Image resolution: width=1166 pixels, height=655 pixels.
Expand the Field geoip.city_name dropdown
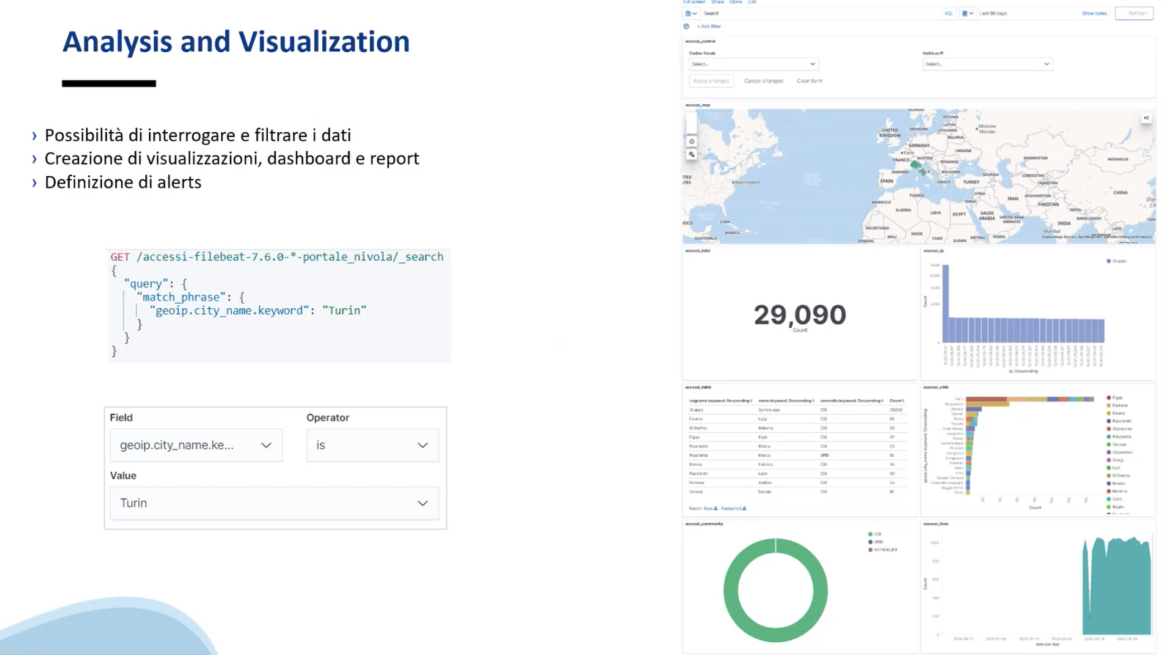[x=196, y=445]
